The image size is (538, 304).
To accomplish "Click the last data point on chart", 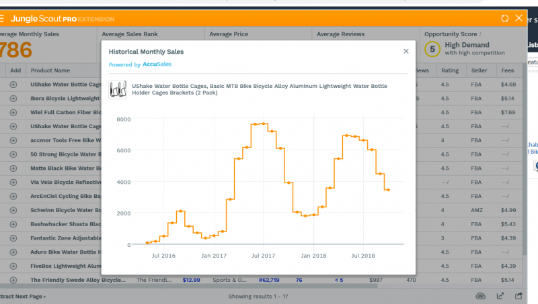I will tap(389, 190).
